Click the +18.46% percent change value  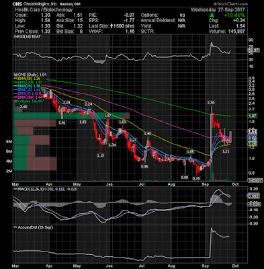234,15
